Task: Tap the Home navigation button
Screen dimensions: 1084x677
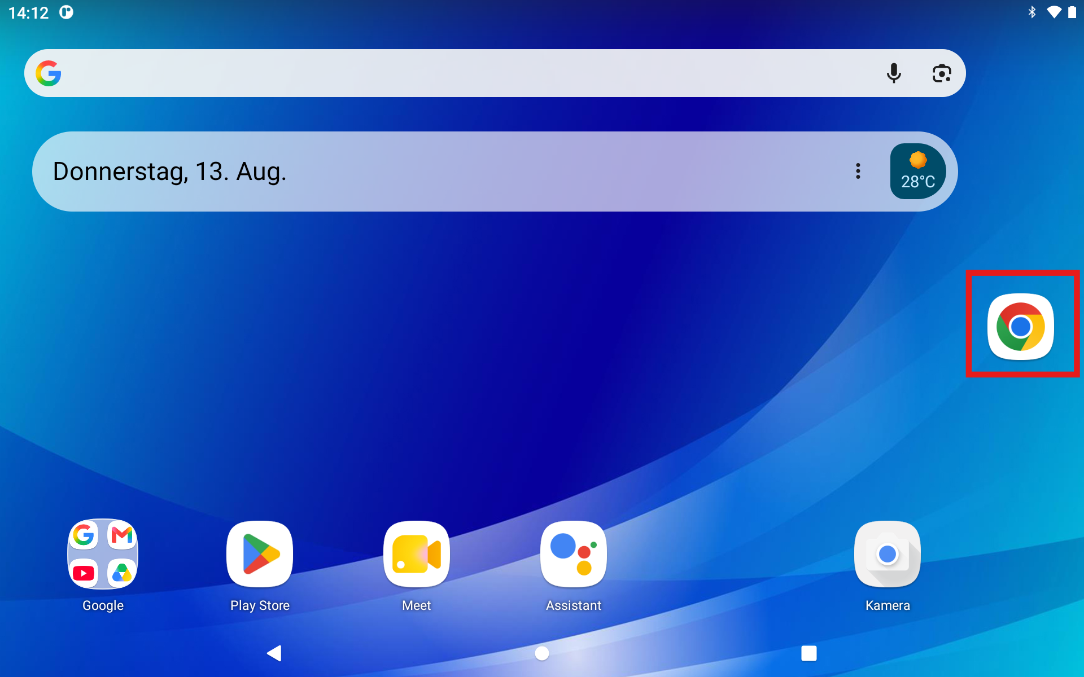Action: coord(542,653)
